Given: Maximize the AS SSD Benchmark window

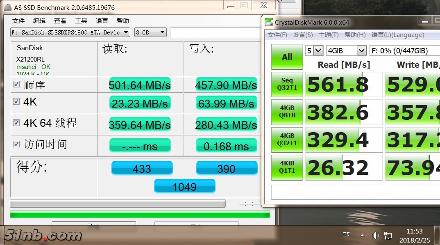Looking at the screenshot, I should click(x=244, y=5).
